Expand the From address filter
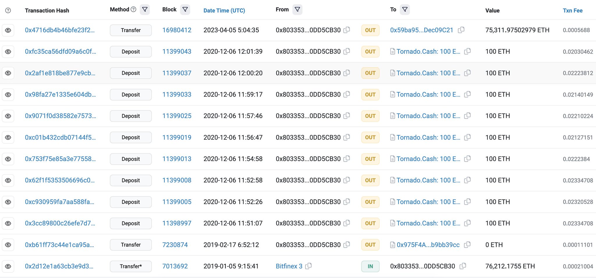This screenshot has width=596, height=278. pyautogui.click(x=297, y=10)
